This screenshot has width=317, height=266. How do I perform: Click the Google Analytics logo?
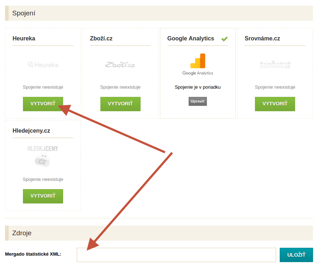tap(198, 64)
